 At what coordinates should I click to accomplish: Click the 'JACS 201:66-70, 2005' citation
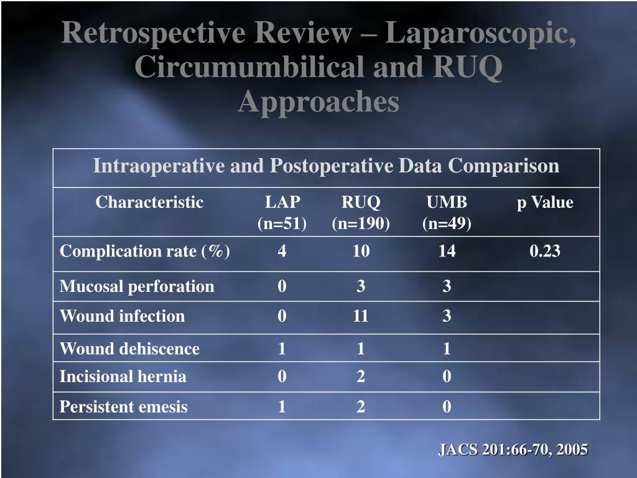(x=513, y=450)
